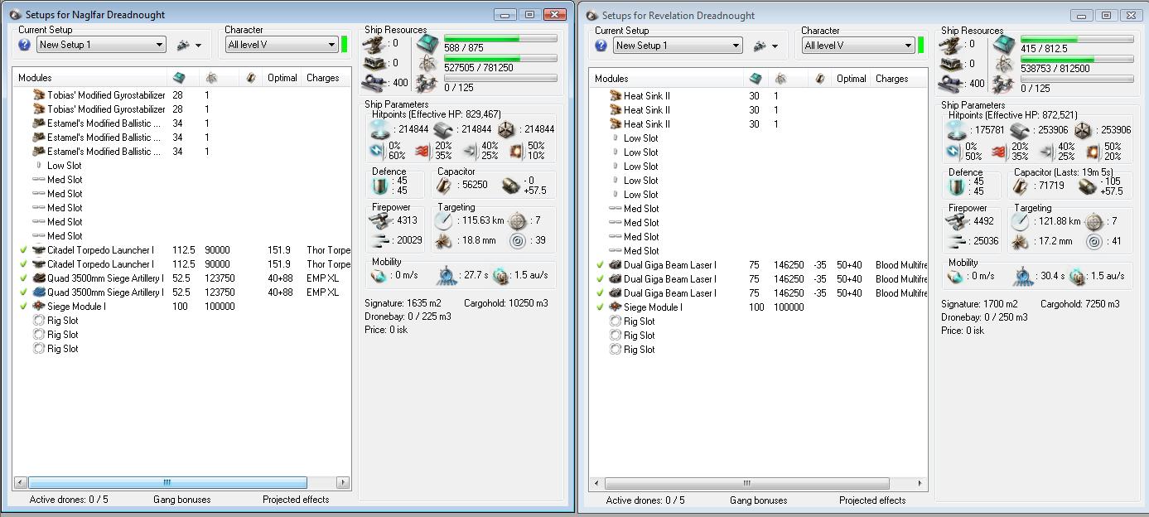Toggle the first Citadel Torpedo Launcher I checkmark

(23, 250)
